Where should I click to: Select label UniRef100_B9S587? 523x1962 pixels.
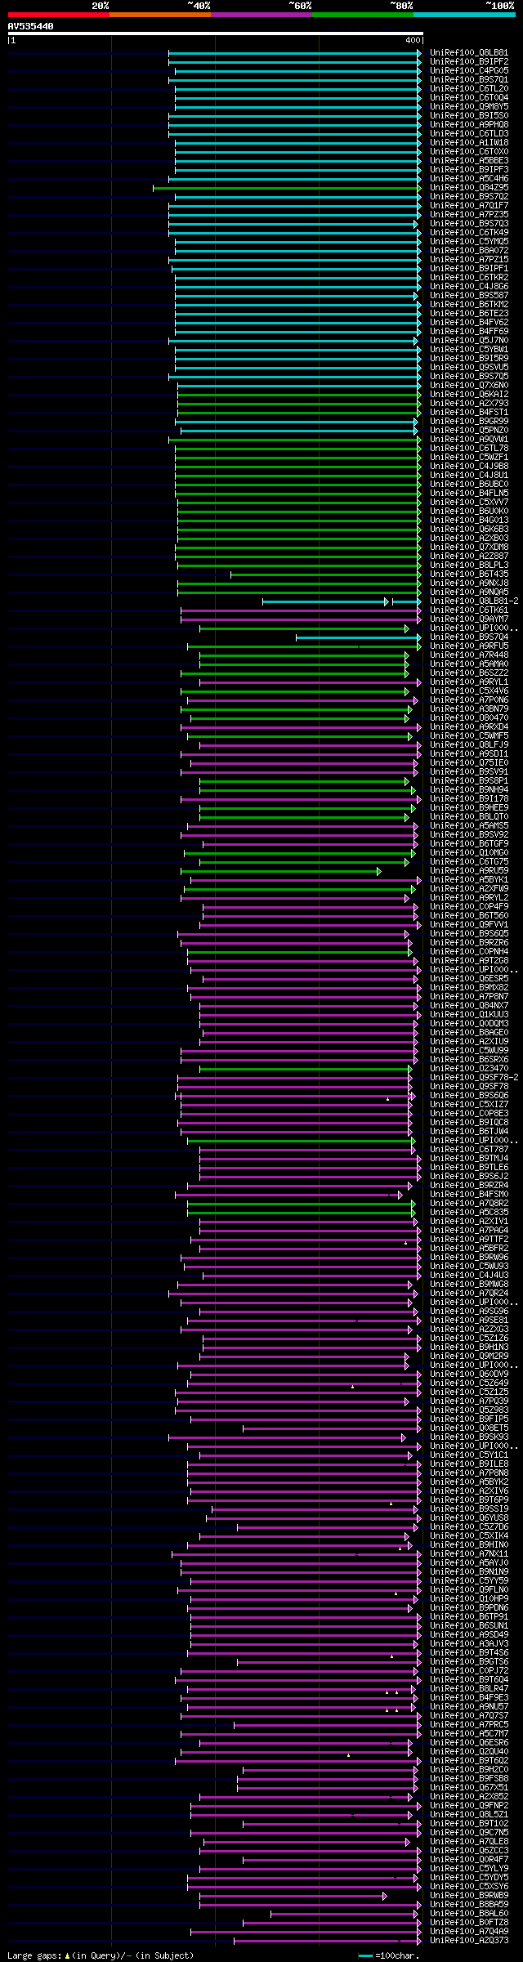click(469, 296)
